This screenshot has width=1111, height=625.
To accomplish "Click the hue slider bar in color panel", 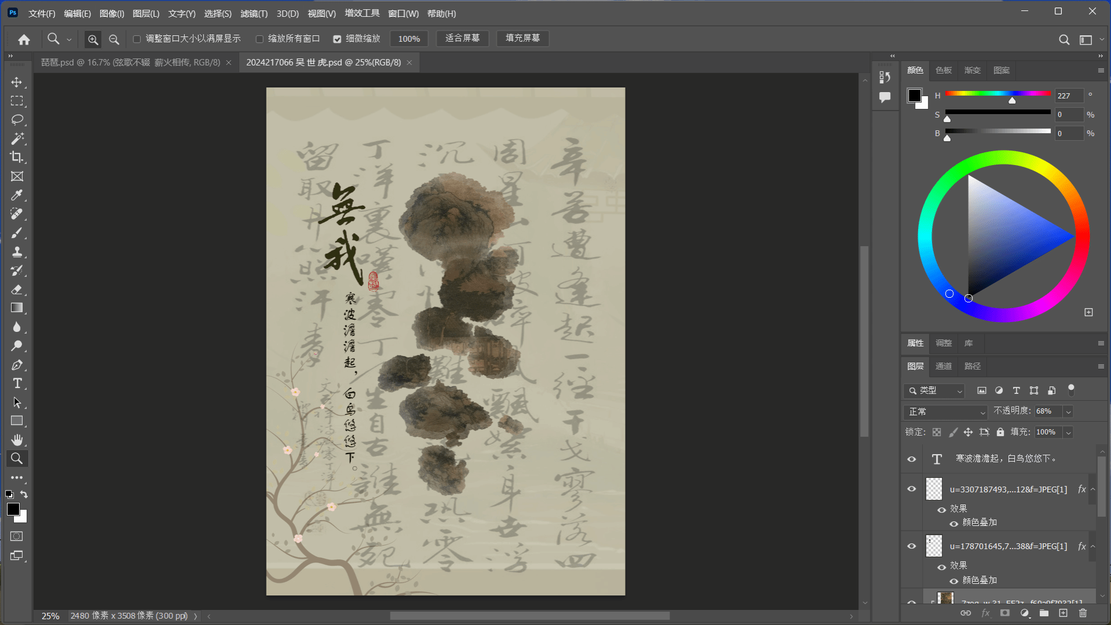I will (x=997, y=94).
